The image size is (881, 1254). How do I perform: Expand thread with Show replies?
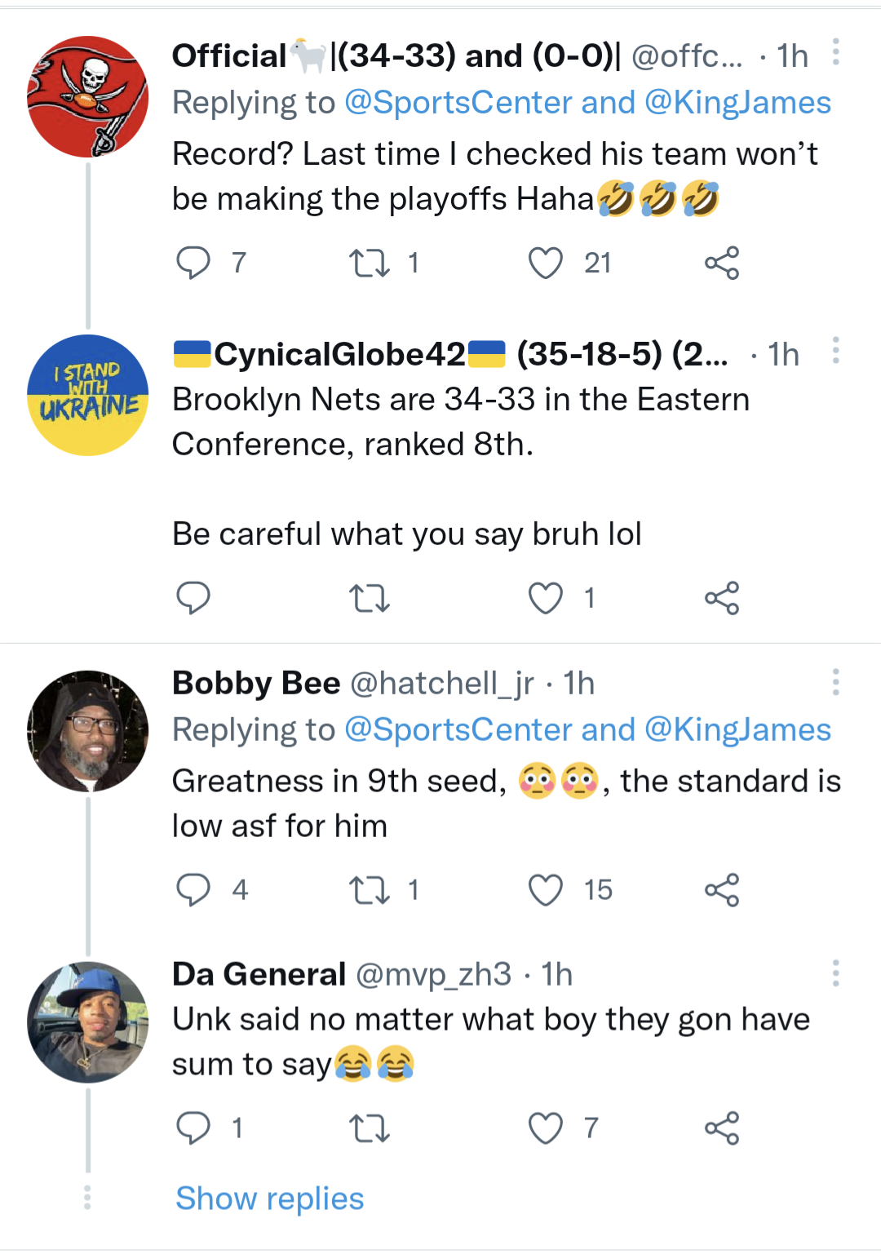(x=269, y=1199)
